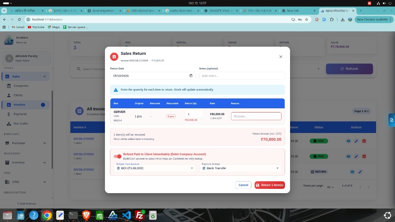This screenshot has width=395, height=222.
Task: Click the Refresh button
Action: (349, 69)
